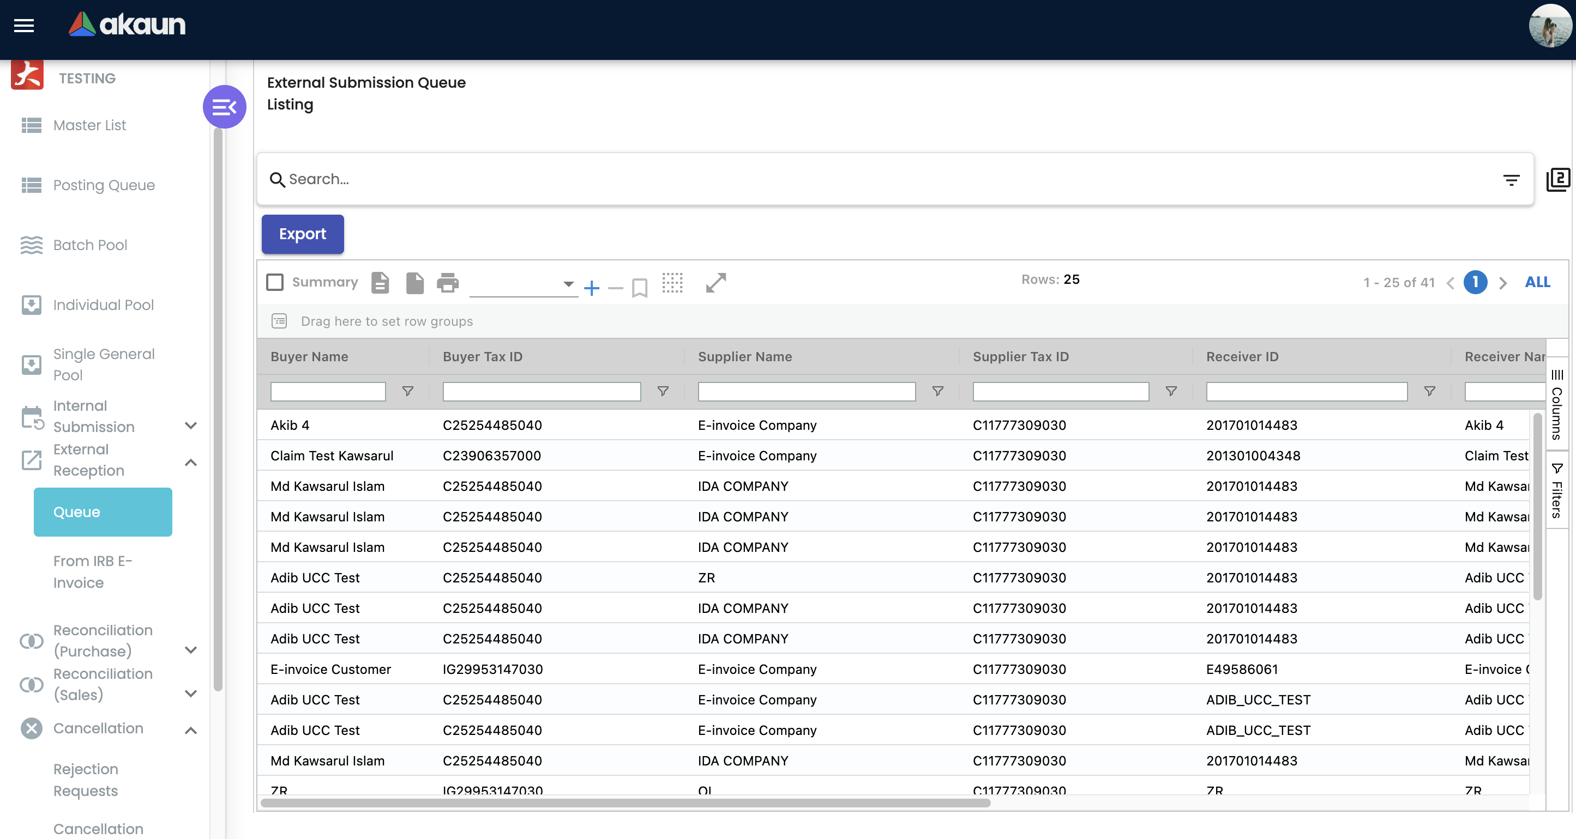This screenshot has height=839, width=1576.
Task: Open the Columns side panel tab
Action: (1557, 404)
